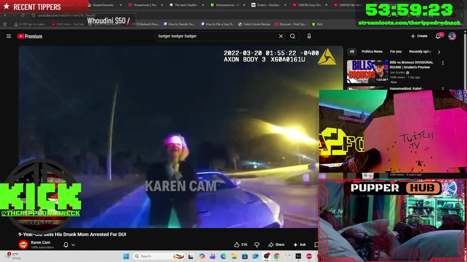Click the browser forward arrow
The image size is (467, 262).
click(x=14, y=15)
